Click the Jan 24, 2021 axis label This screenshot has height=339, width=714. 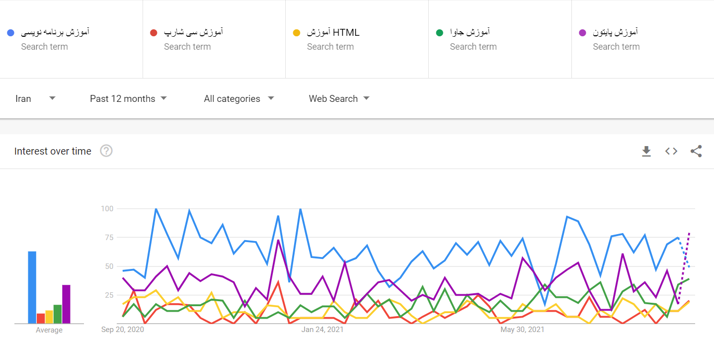tap(322, 330)
